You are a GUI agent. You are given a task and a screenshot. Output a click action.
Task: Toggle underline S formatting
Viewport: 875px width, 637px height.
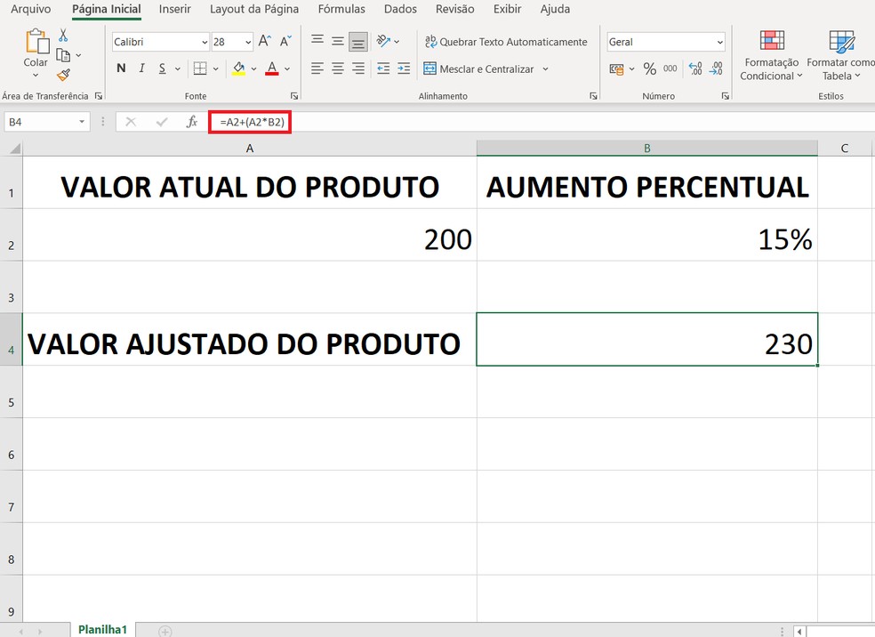pyautogui.click(x=162, y=69)
